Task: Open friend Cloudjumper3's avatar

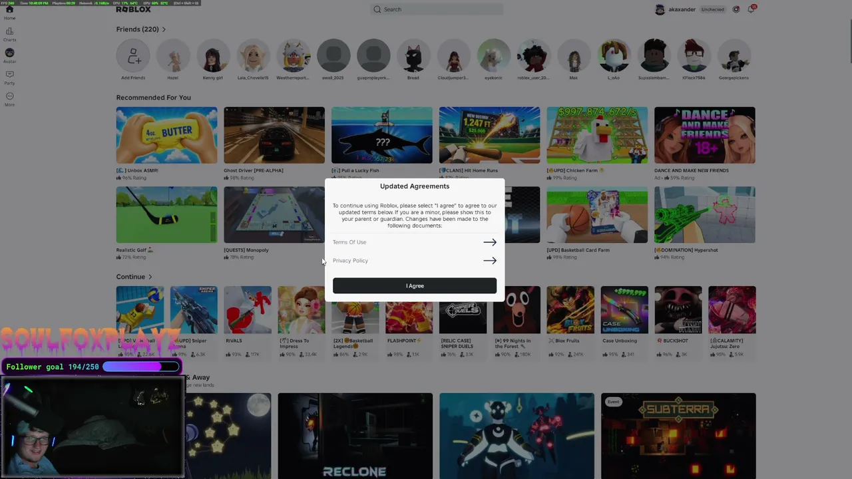Action: [x=453, y=56]
